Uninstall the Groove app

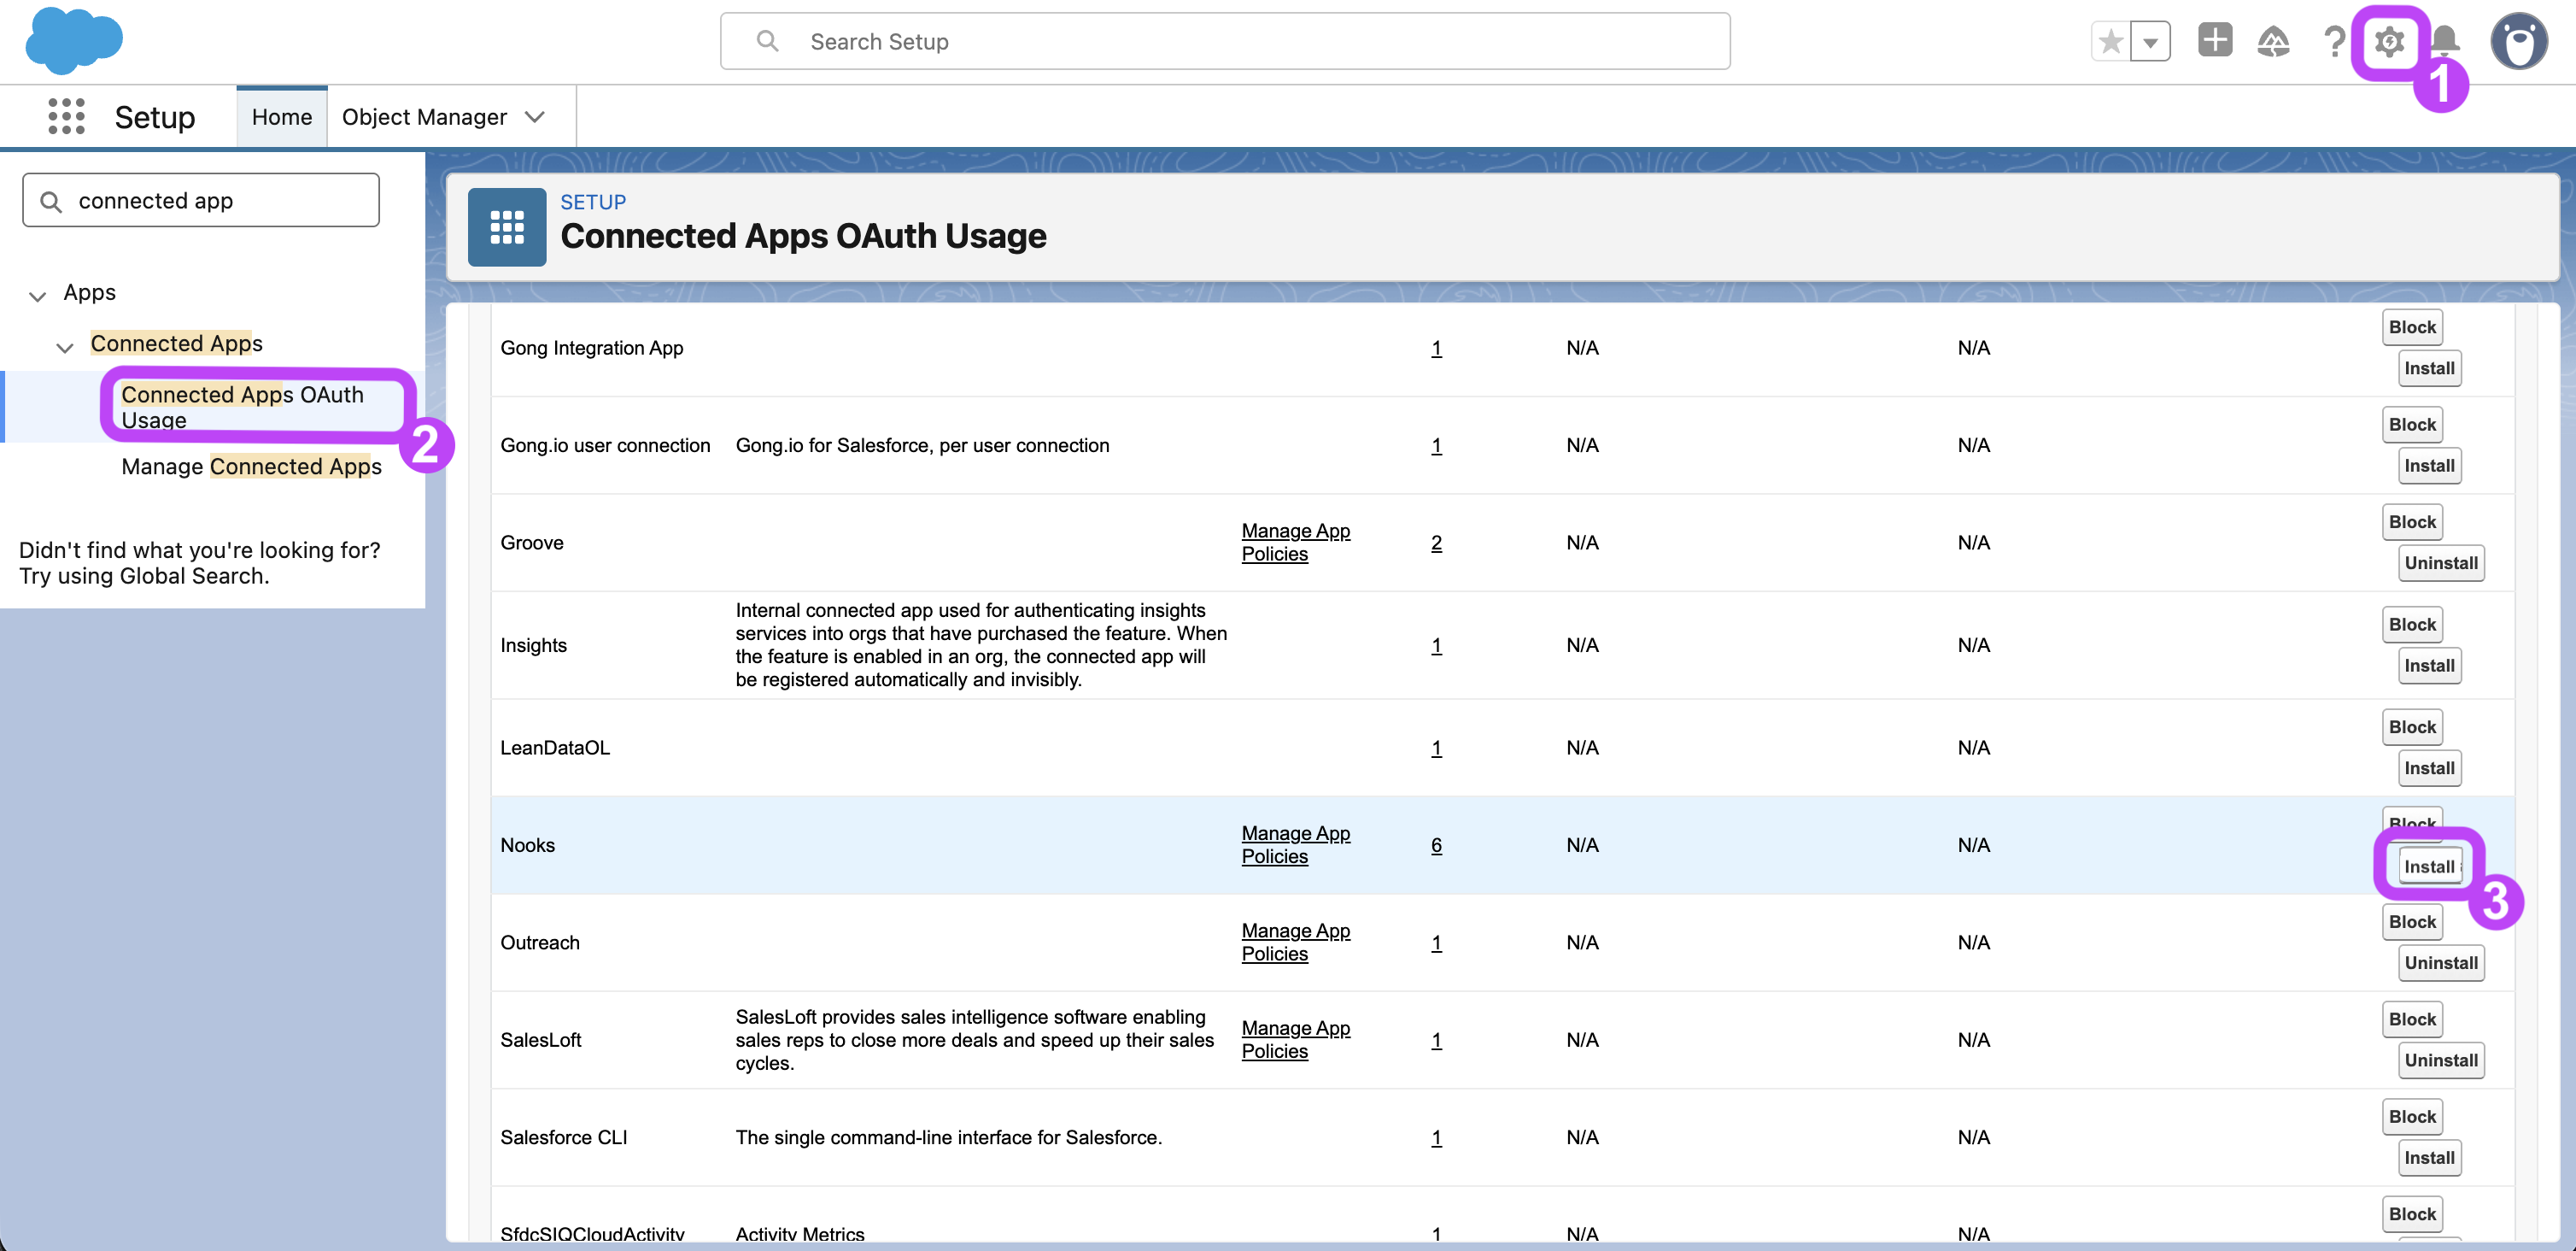[x=2441, y=562]
